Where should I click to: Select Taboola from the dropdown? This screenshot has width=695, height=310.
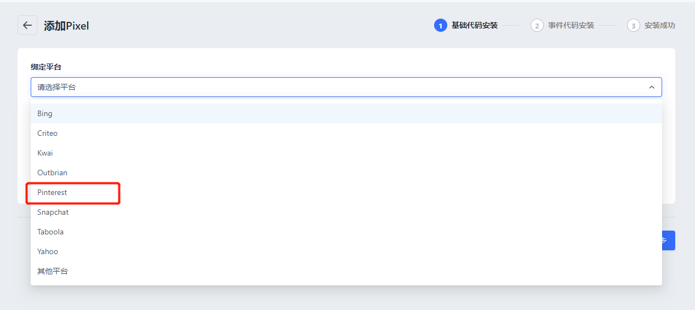click(50, 232)
